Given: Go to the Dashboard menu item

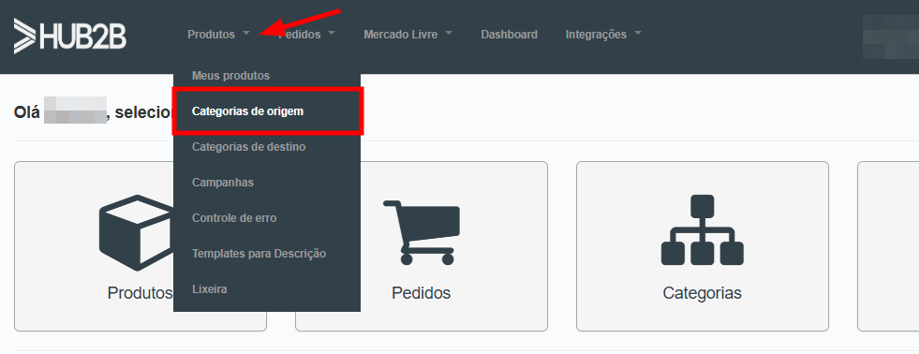Looking at the screenshot, I should click(x=510, y=35).
